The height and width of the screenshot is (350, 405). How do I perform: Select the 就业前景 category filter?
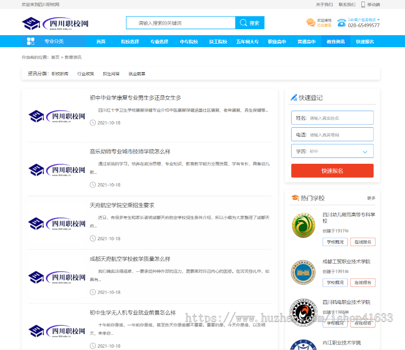coord(137,74)
